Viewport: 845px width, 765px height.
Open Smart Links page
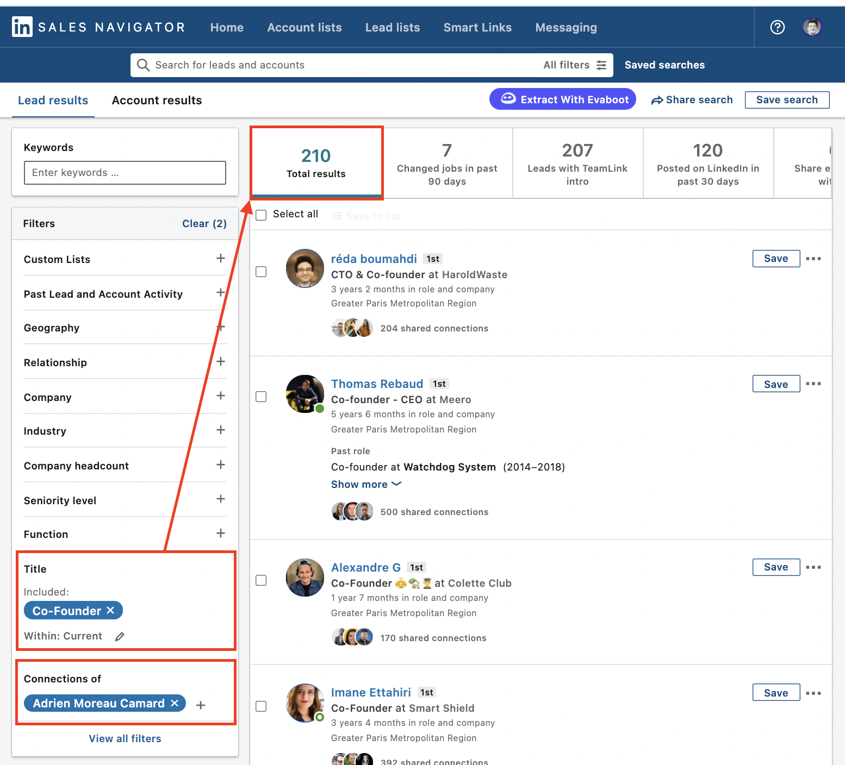[x=477, y=27]
